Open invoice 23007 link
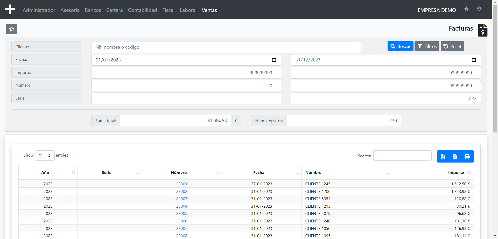 pyautogui.click(x=181, y=228)
